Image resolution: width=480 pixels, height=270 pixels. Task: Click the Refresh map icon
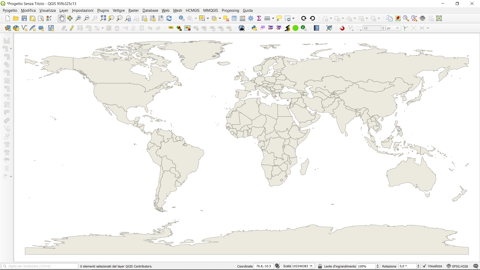tap(169, 18)
